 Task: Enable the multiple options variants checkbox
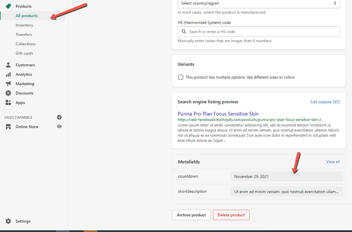(181, 77)
